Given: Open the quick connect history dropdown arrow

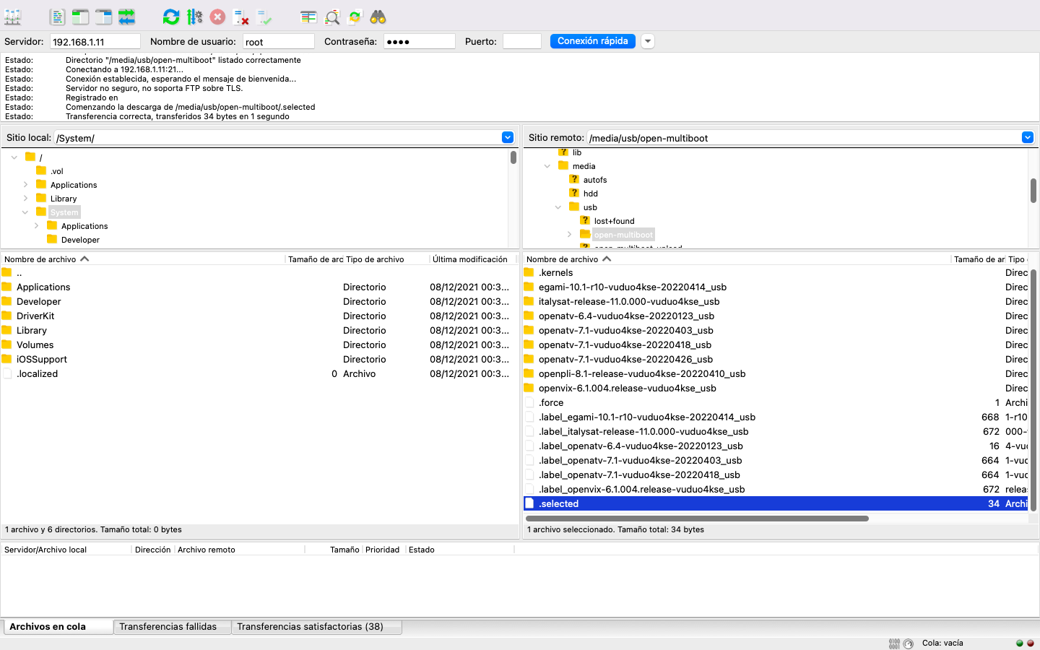Looking at the screenshot, I should 648,41.
